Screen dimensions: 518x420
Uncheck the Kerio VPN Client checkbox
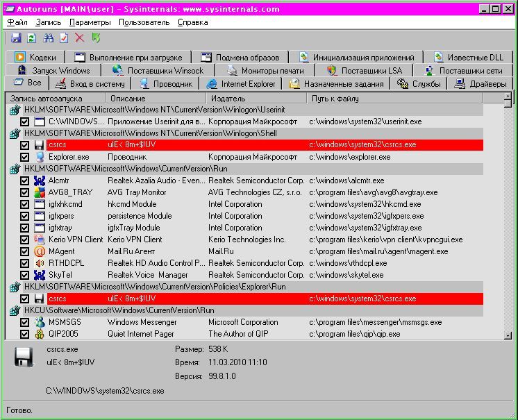(24, 240)
